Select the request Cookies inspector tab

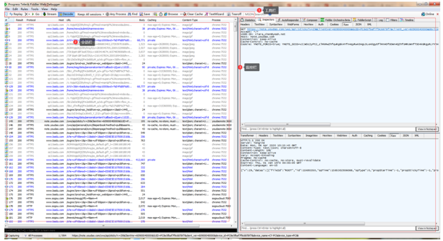point(334,24)
